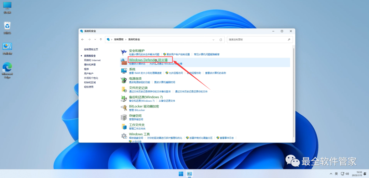This screenshot has height=178, width=369.
Task: Click 创建并格式化硬盘分区 link
Action: point(201,138)
